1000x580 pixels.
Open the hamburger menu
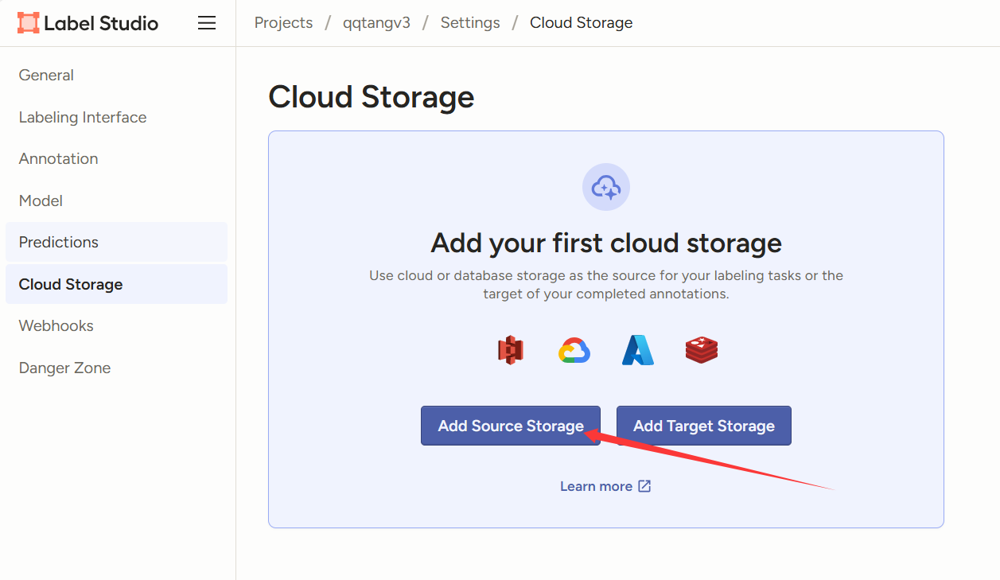[207, 23]
